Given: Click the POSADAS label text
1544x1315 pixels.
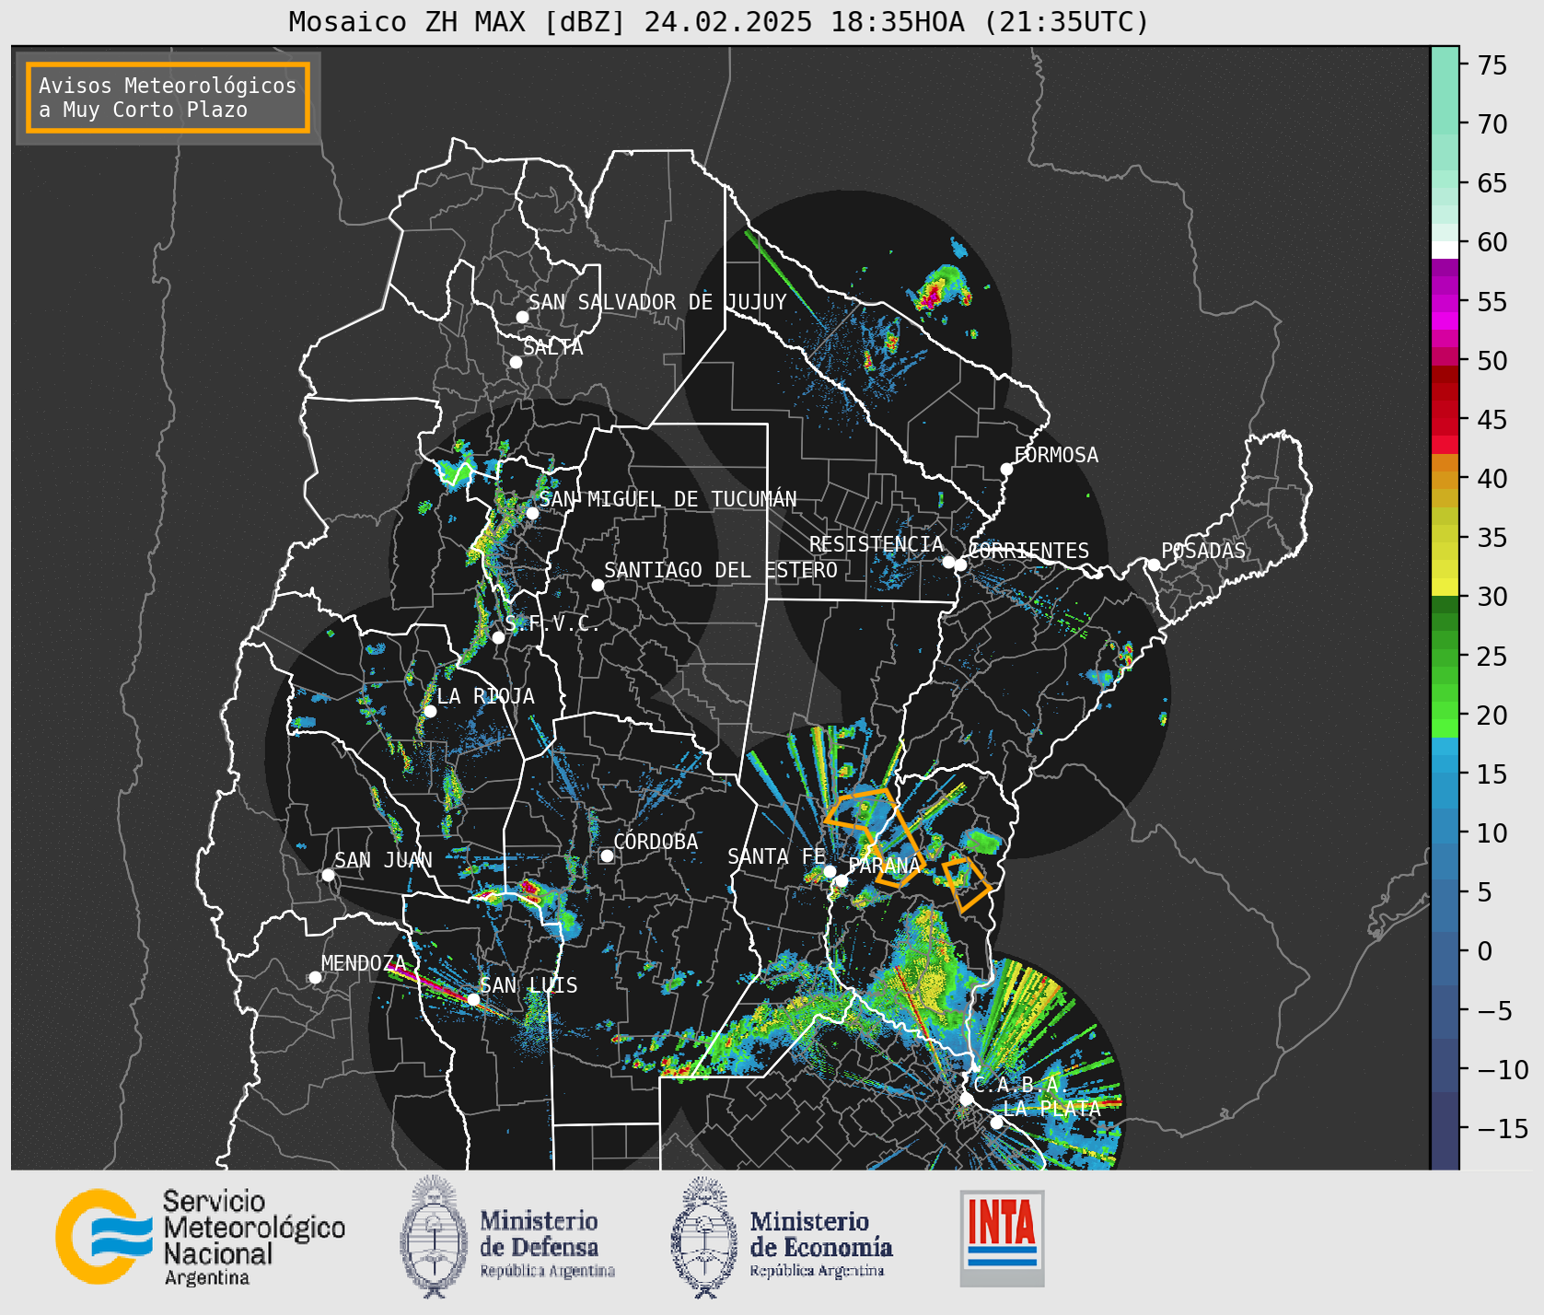Looking at the screenshot, I should (x=1203, y=551).
